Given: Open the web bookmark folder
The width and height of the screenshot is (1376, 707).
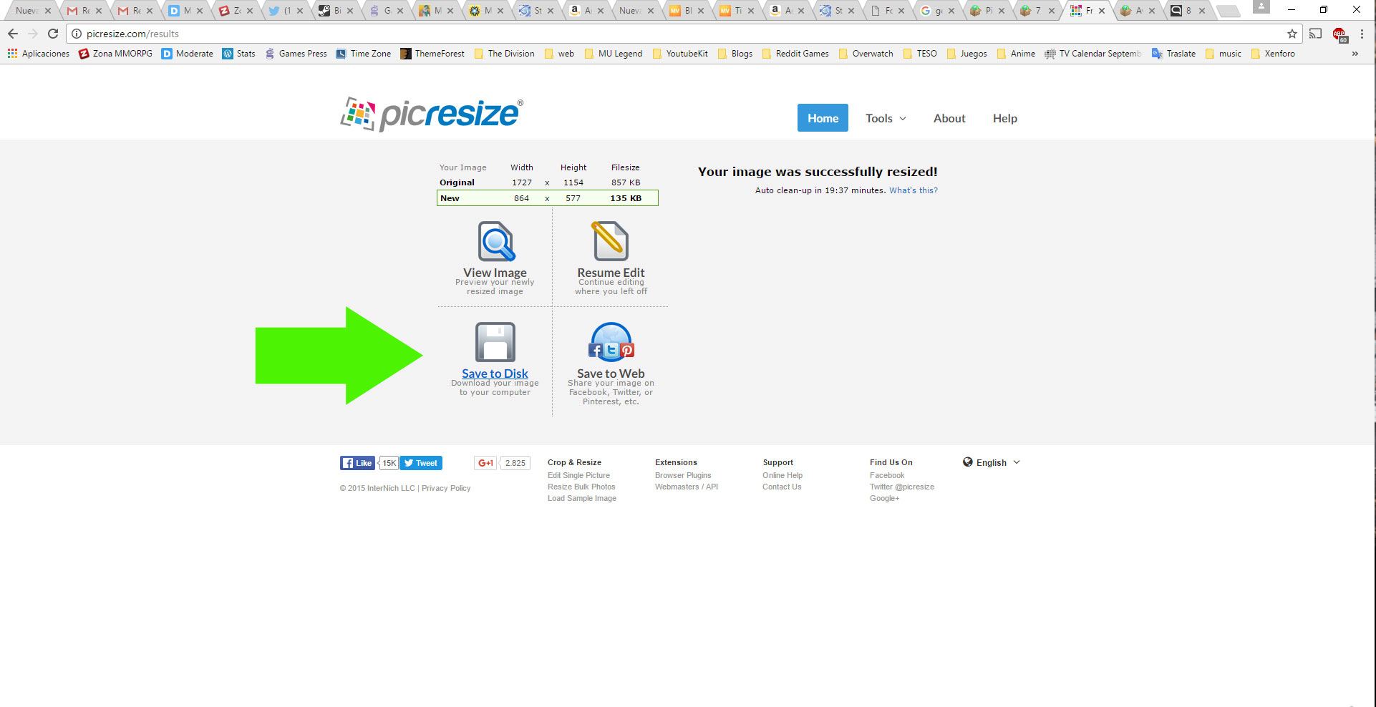Looking at the screenshot, I should point(559,54).
